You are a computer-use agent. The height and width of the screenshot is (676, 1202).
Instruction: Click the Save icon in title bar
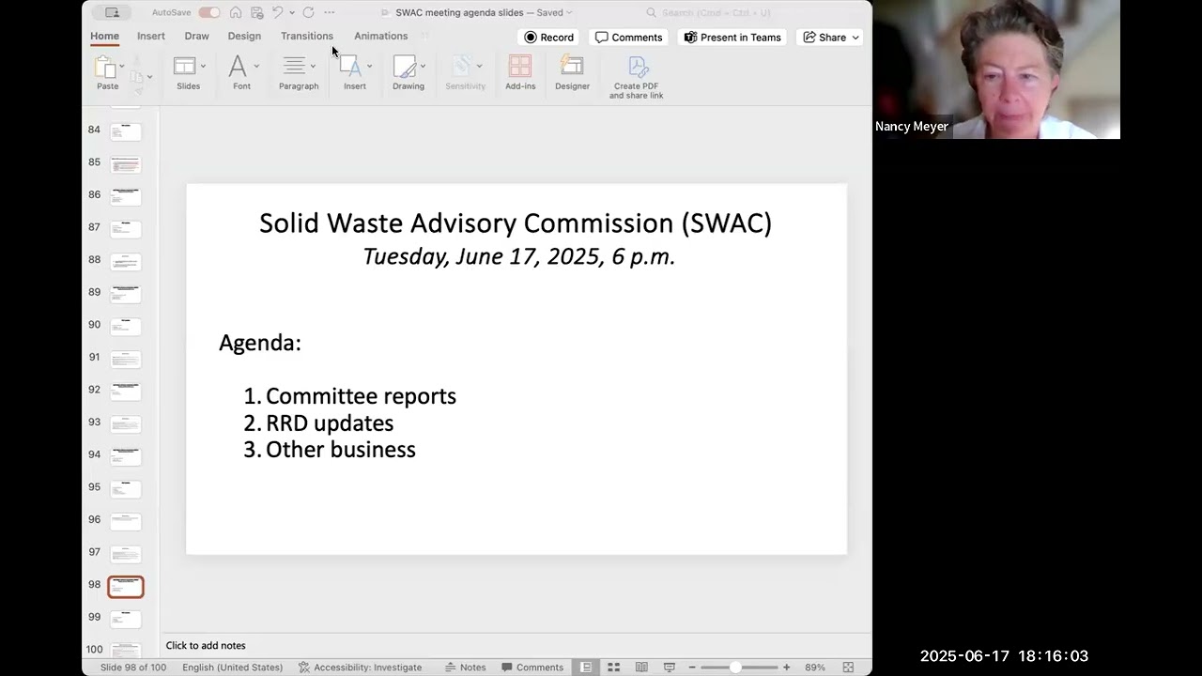[256, 12]
